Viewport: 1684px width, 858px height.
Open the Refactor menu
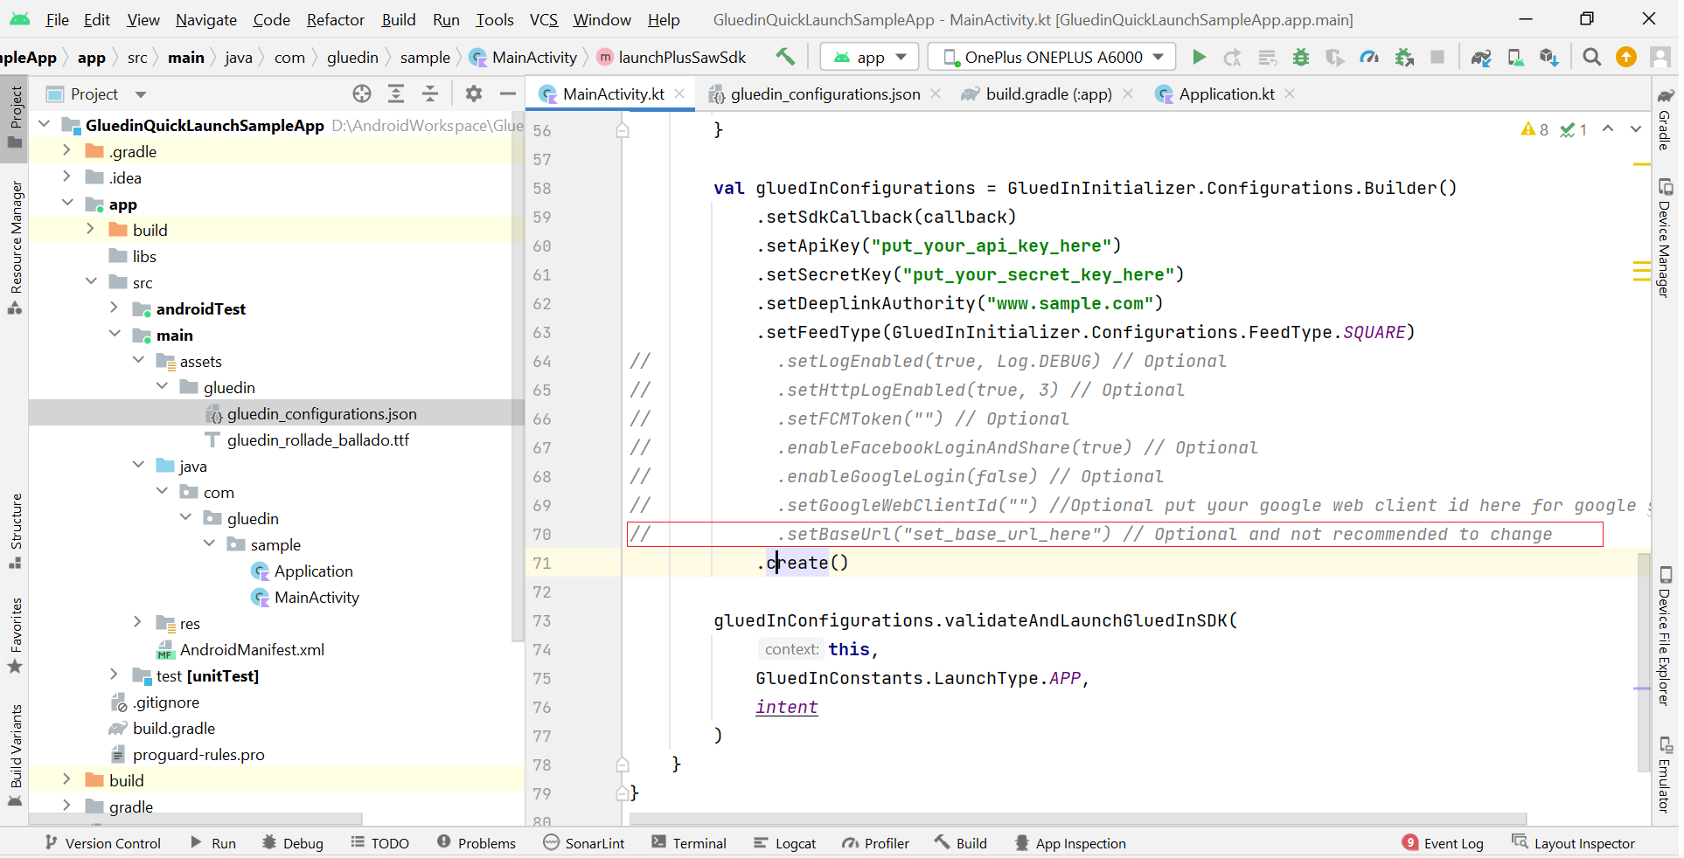[x=335, y=19]
